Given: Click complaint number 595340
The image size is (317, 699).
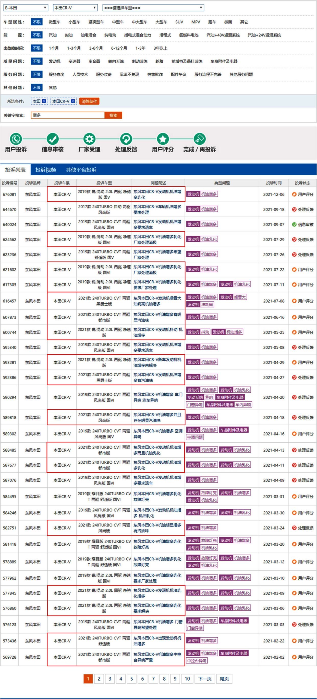Looking at the screenshot, I should (9, 347).
